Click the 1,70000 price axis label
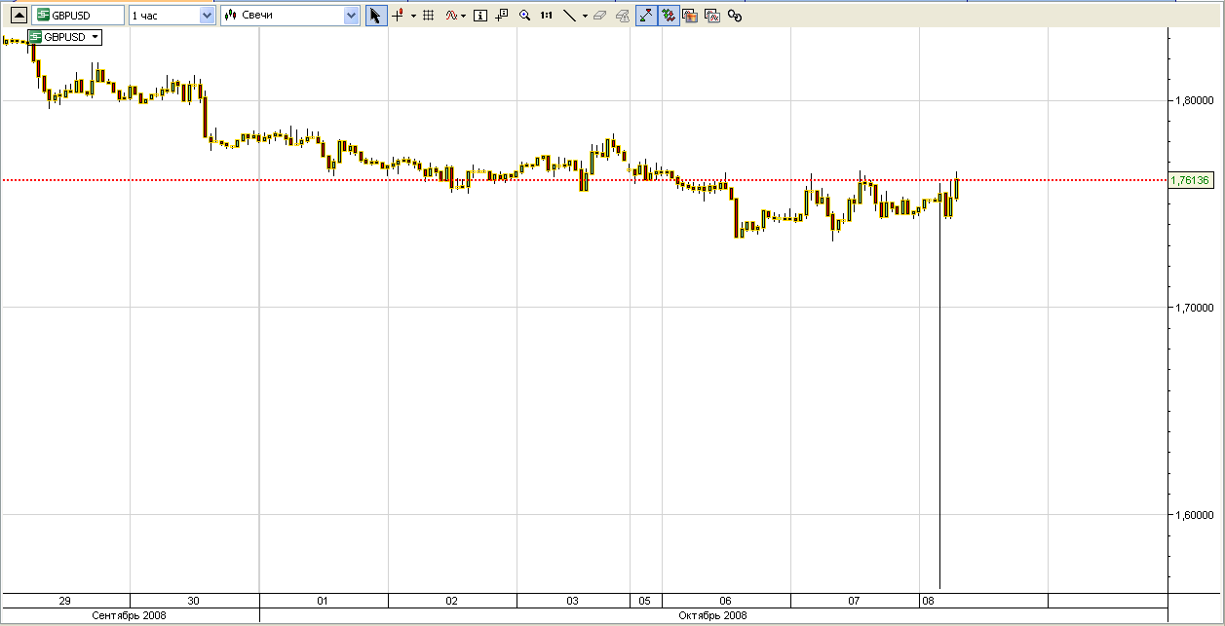This screenshot has width=1225, height=626. click(1195, 308)
